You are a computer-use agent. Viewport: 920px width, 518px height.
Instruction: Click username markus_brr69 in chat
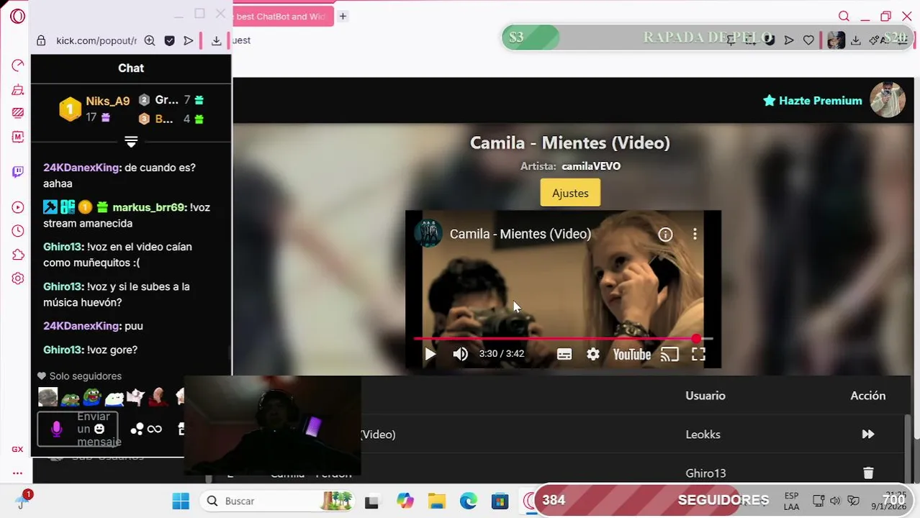150,207
